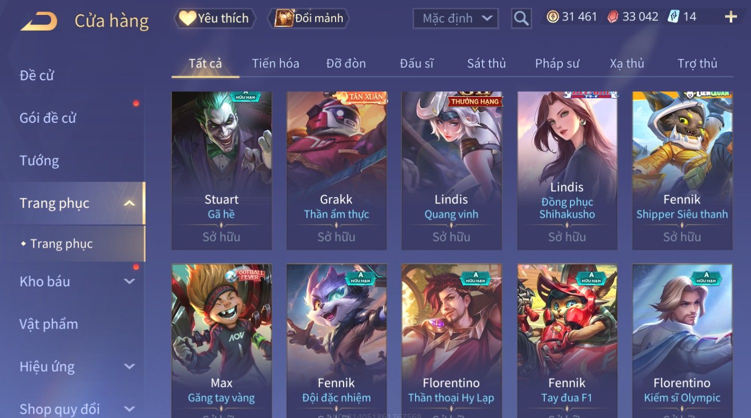This screenshot has width=751, height=418.
Task: Open the Mặc định sort dropdown
Action: pos(456,18)
